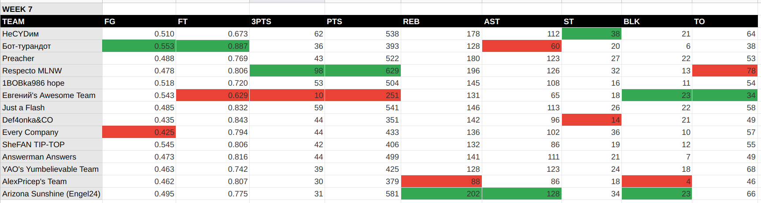The width and height of the screenshot is (761, 203).
Task: Click the red REB cell showing 88
Action: pyautogui.click(x=441, y=181)
